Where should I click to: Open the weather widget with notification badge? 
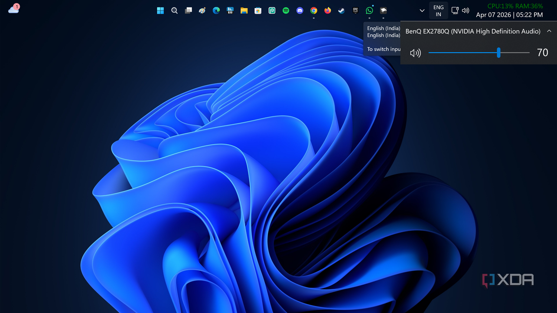coord(14,9)
